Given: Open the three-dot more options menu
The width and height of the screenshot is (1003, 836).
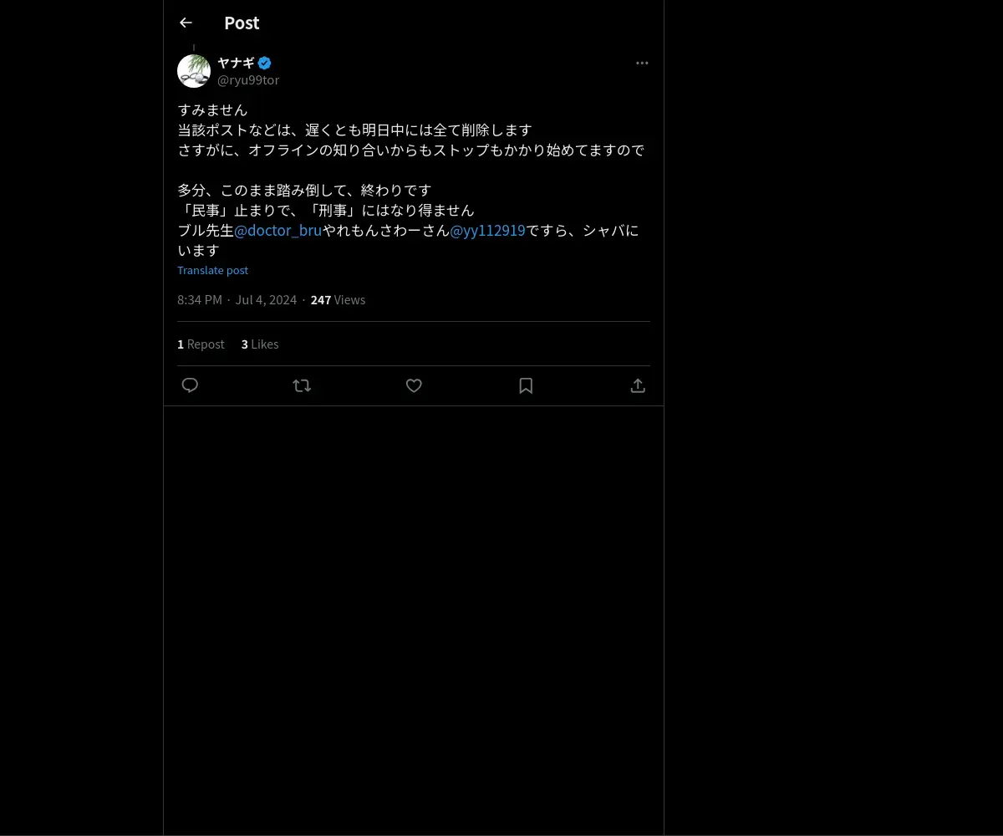Looking at the screenshot, I should [x=642, y=63].
